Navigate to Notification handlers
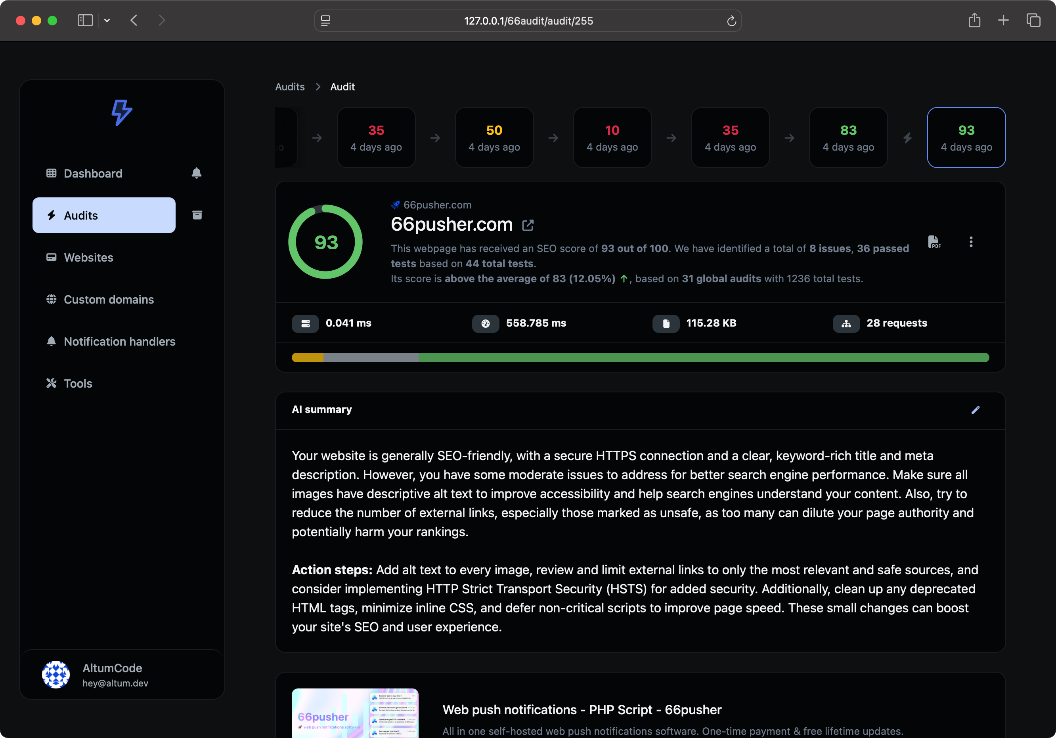The width and height of the screenshot is (1056, 738). (x=119, y=341)
